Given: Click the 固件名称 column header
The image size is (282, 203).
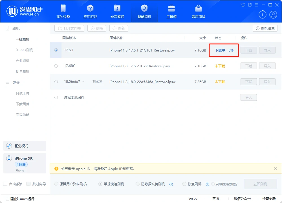Looking at the screenshot, I should click(116, 38).
